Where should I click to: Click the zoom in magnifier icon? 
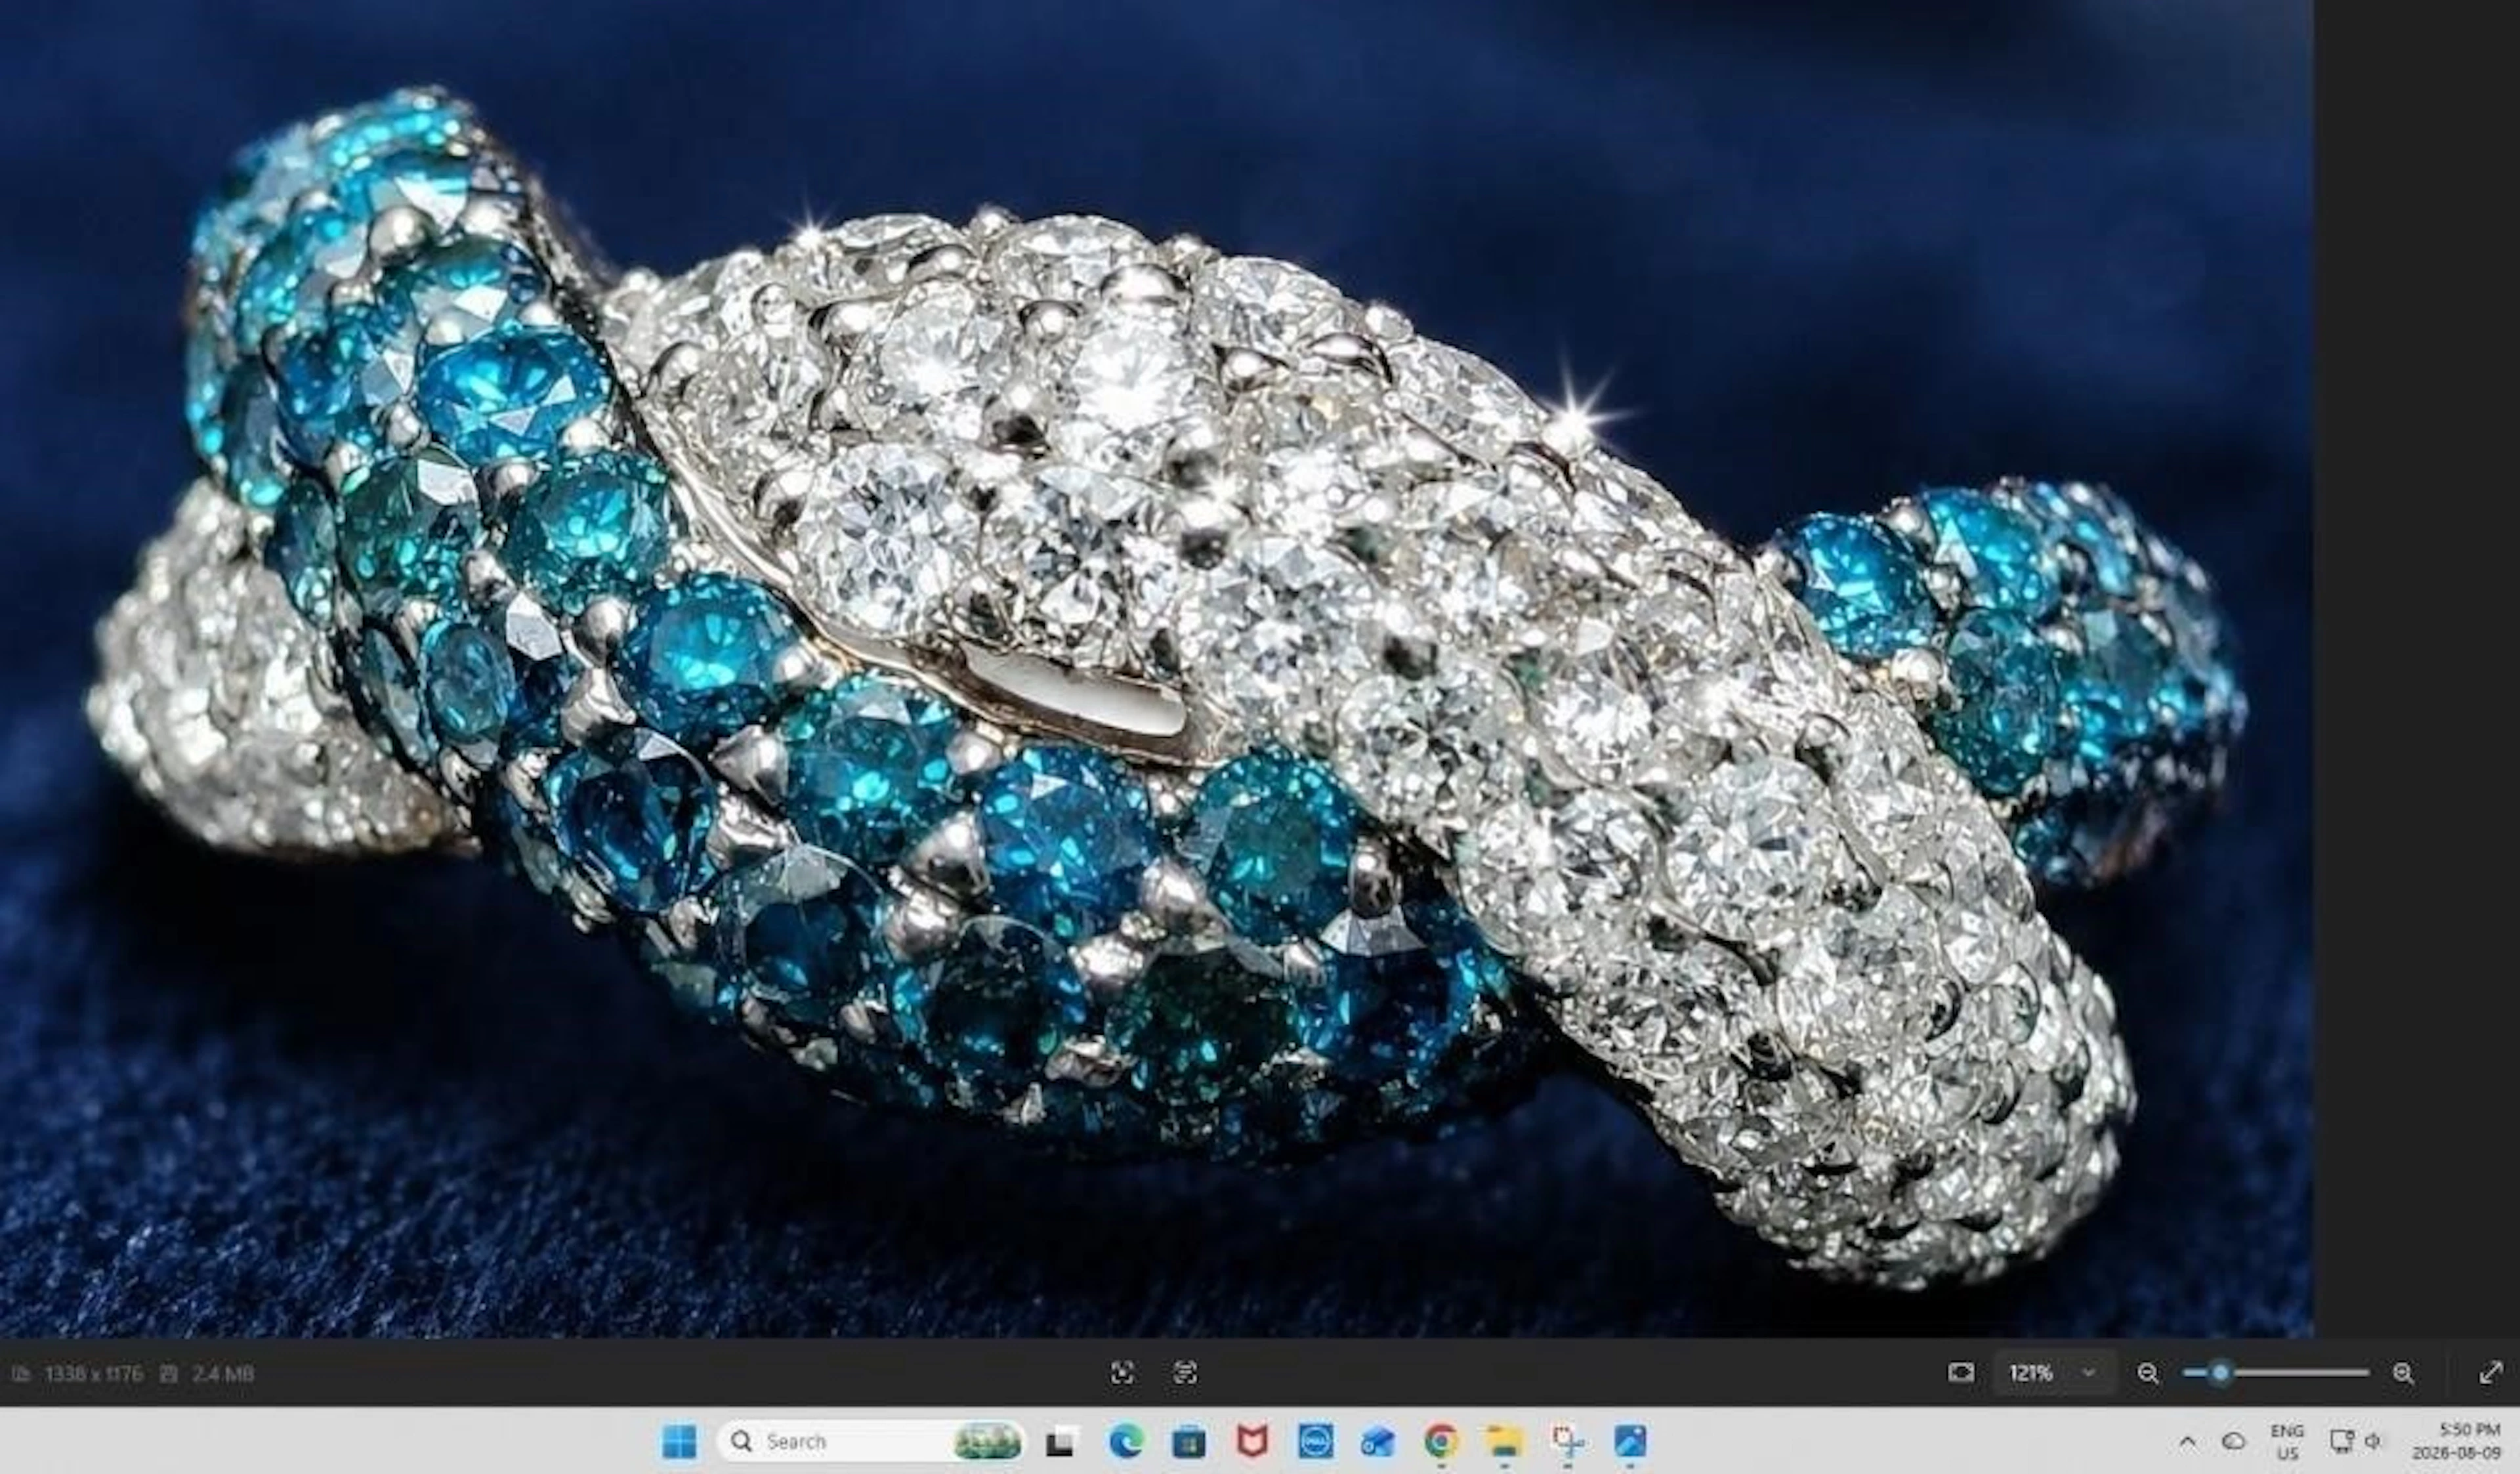click(x=2403, y=1374)
